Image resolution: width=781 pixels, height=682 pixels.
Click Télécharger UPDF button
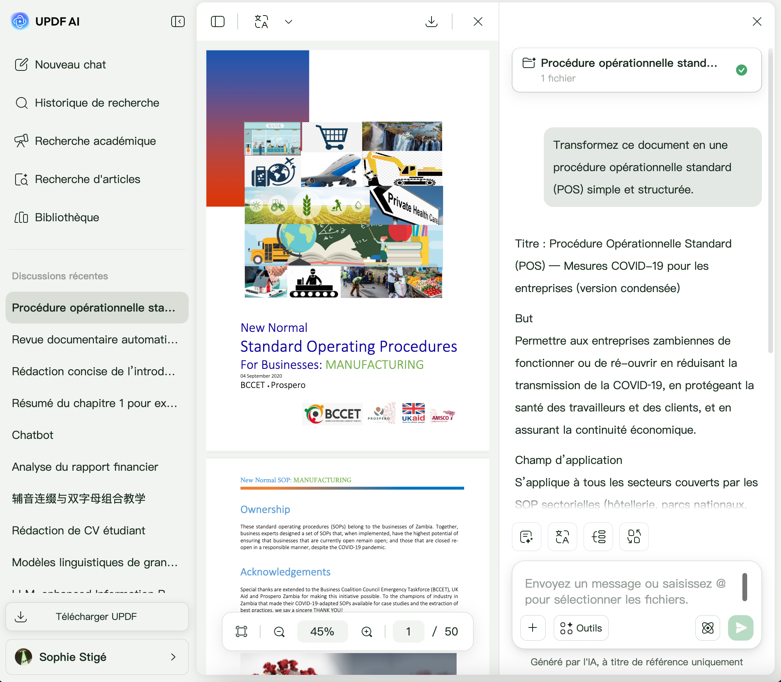point(97,616)
